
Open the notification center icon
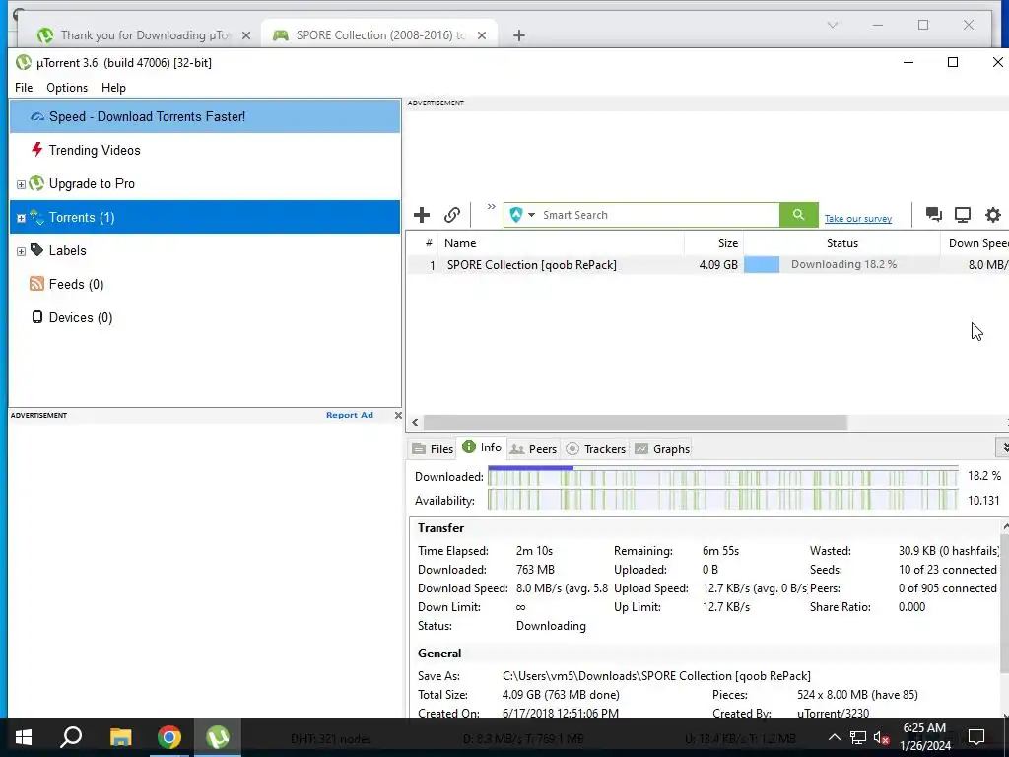(976, 737)
